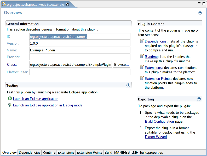Launch the Export Wizard link

tap(156, 137)
